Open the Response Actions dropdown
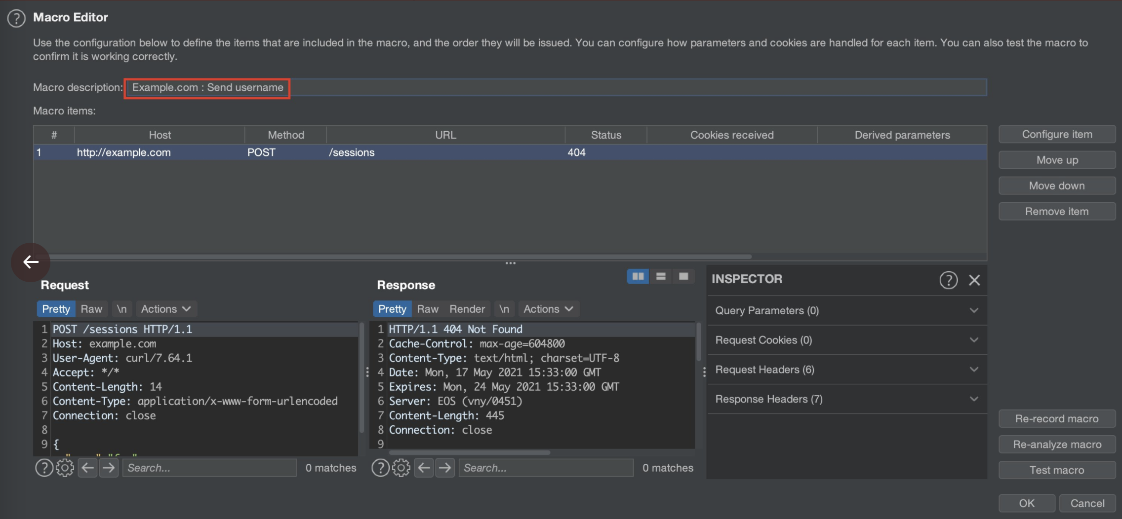Image resolution: width=1122 pixels, height=519 pixels. pos(549,309)
